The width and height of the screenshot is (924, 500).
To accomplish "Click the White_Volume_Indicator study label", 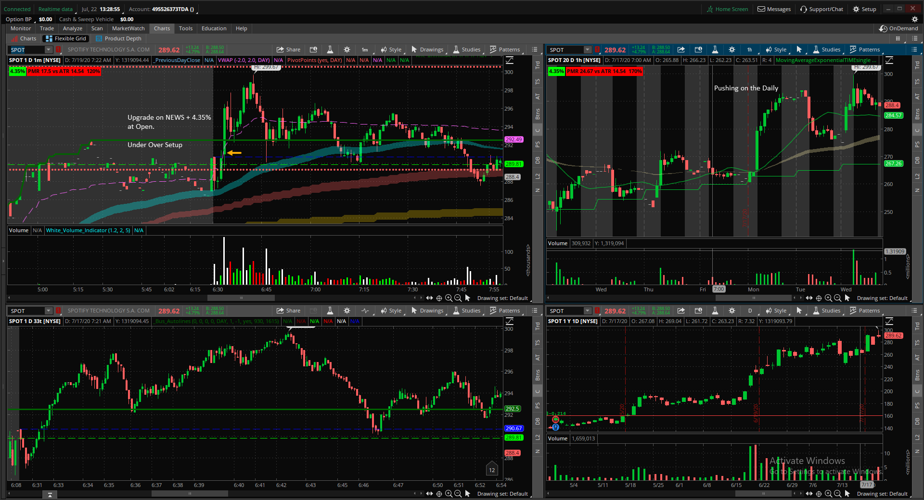I will tap(88, 230).
